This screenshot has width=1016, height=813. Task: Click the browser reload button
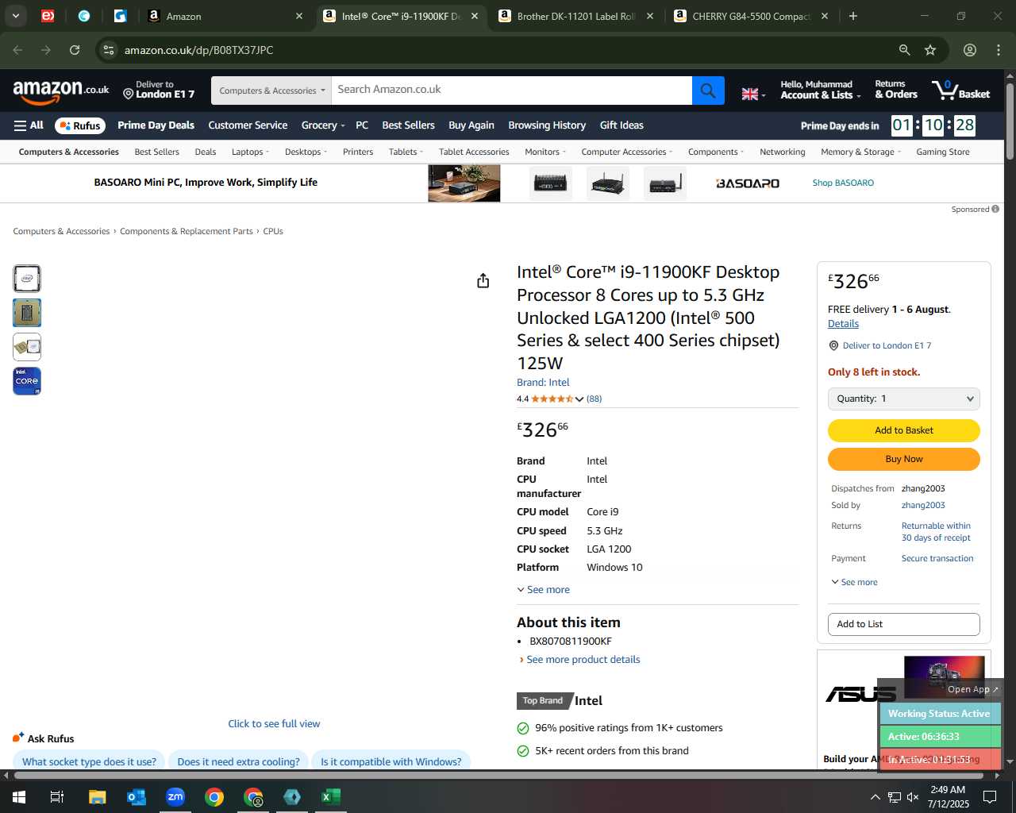click(75, 50)
